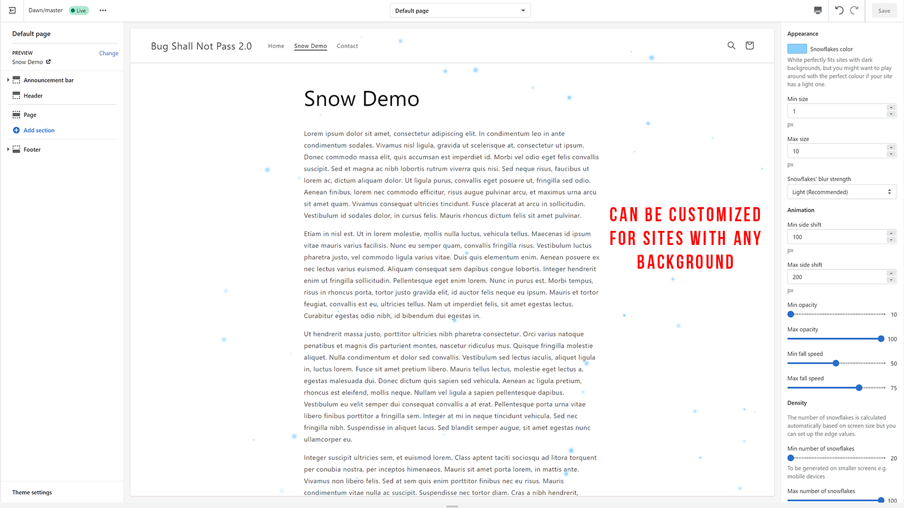Click the exit editor back icon
Viewport: 904px width, 508px height.
[x=12, y=10]
